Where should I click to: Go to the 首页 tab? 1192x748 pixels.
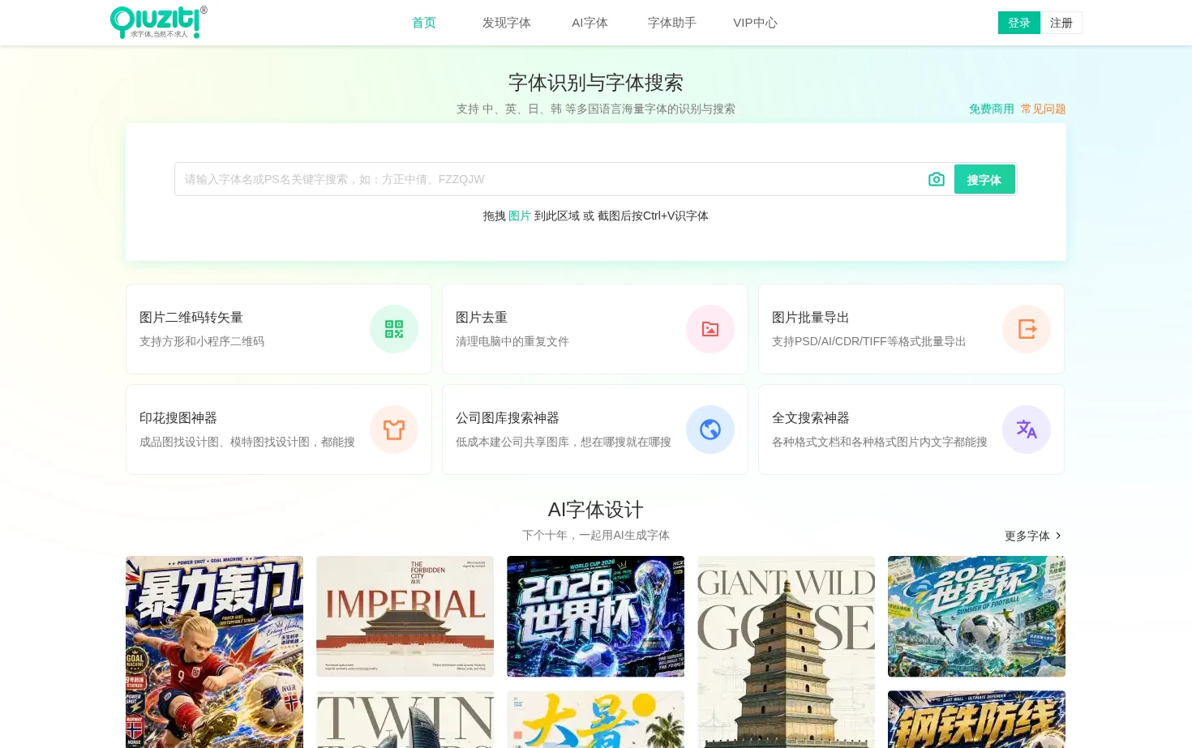(x=424, y=23)
